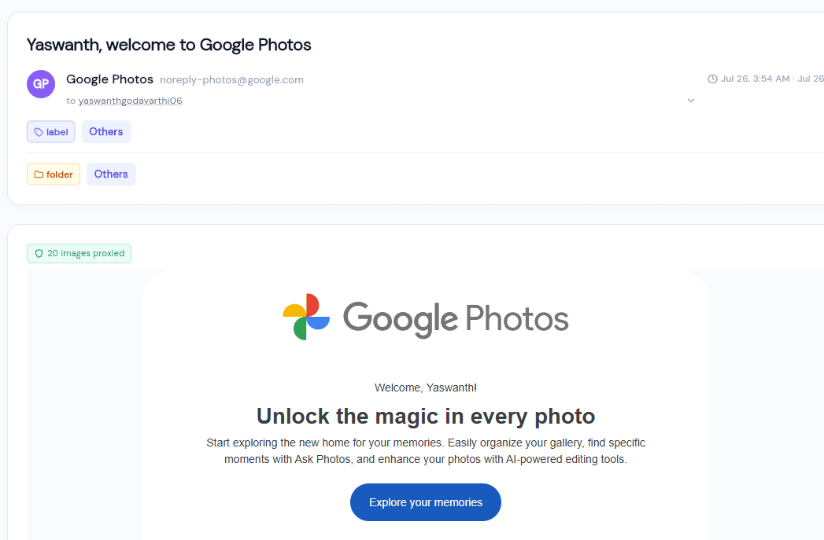Click the Welcome, Yaswanth! greeting text
Viewport: 824px width, 540px height.
[x=426, y=388]
